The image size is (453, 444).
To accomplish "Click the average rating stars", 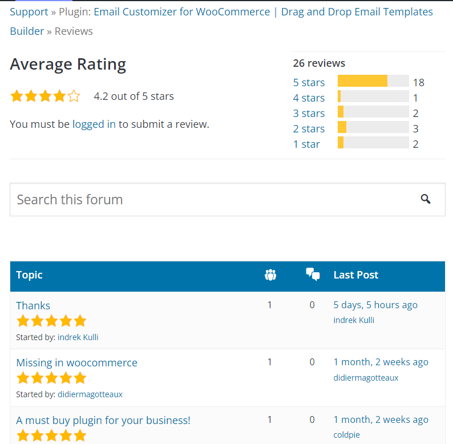I will coord(45,96).
